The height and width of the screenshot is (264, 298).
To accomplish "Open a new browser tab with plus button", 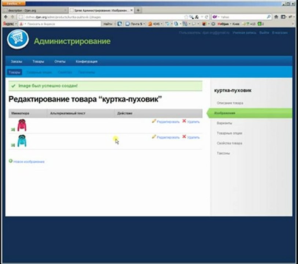I will pyautogui.click(x=138, y=10).
